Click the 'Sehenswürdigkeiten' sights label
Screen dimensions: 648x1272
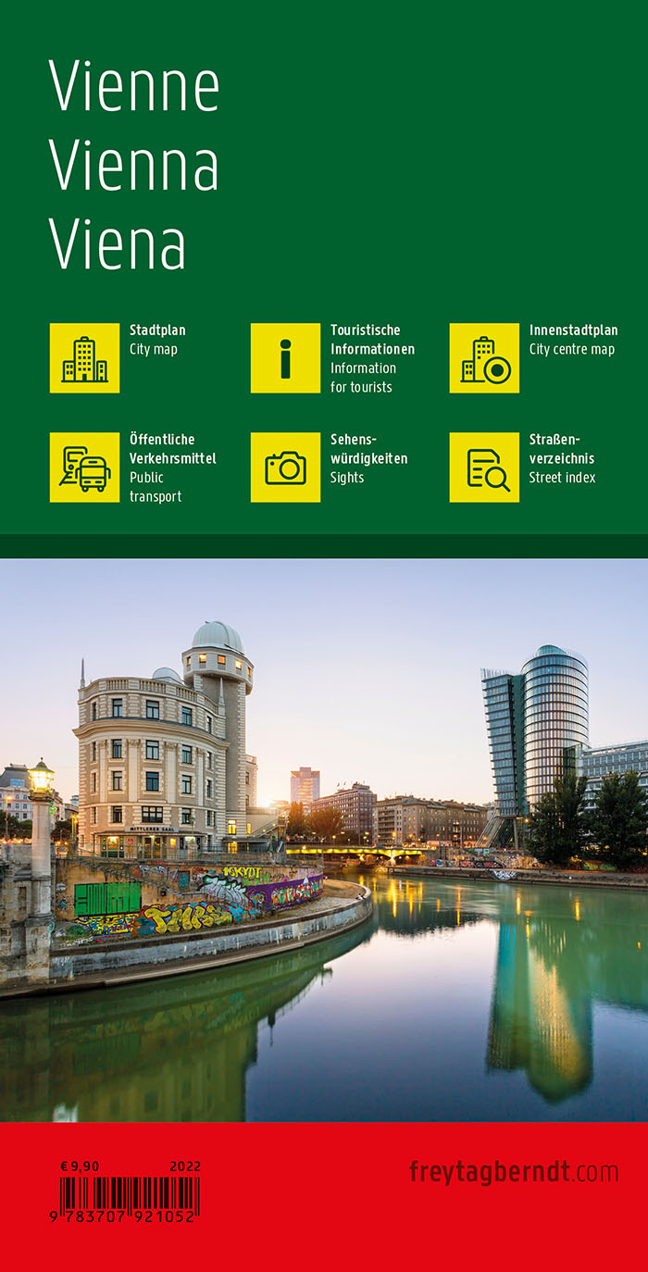368,449
